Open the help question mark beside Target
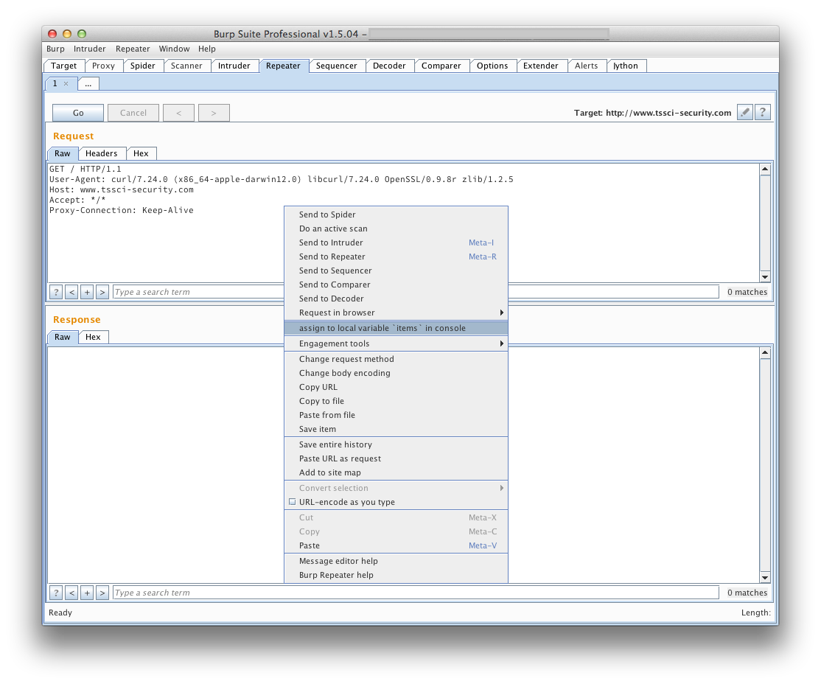The width and height of the screenshot is (821, 684). coord(762,112)
